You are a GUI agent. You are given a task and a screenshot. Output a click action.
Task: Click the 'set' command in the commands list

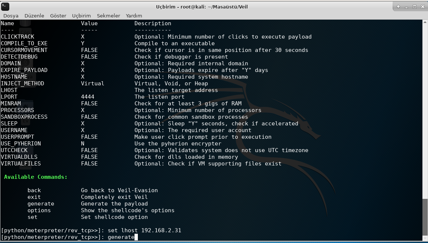pyautogui.click(x=32, y=217)
